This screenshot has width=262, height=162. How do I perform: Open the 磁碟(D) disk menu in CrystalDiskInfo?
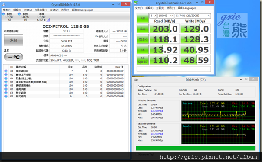(54, 10)
